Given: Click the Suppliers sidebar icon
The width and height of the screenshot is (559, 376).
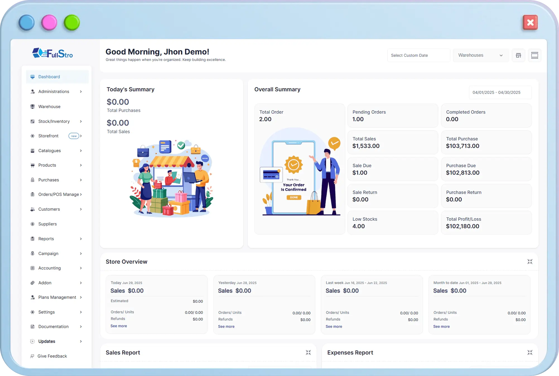Looking at the screenshot, I should pos(33,224).
